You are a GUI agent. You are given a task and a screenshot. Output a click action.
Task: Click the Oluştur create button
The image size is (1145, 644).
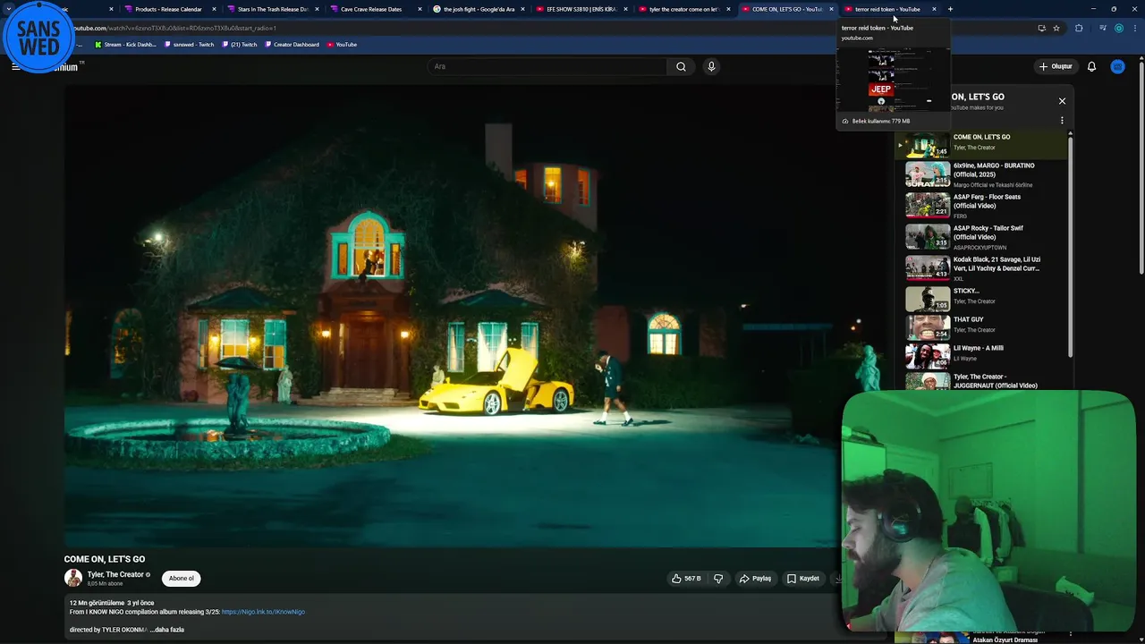pos(1056,66)
